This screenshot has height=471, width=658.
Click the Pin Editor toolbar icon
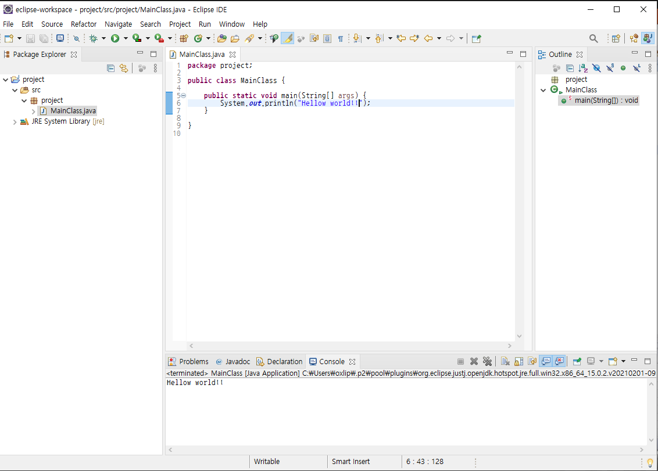[476, 38]
